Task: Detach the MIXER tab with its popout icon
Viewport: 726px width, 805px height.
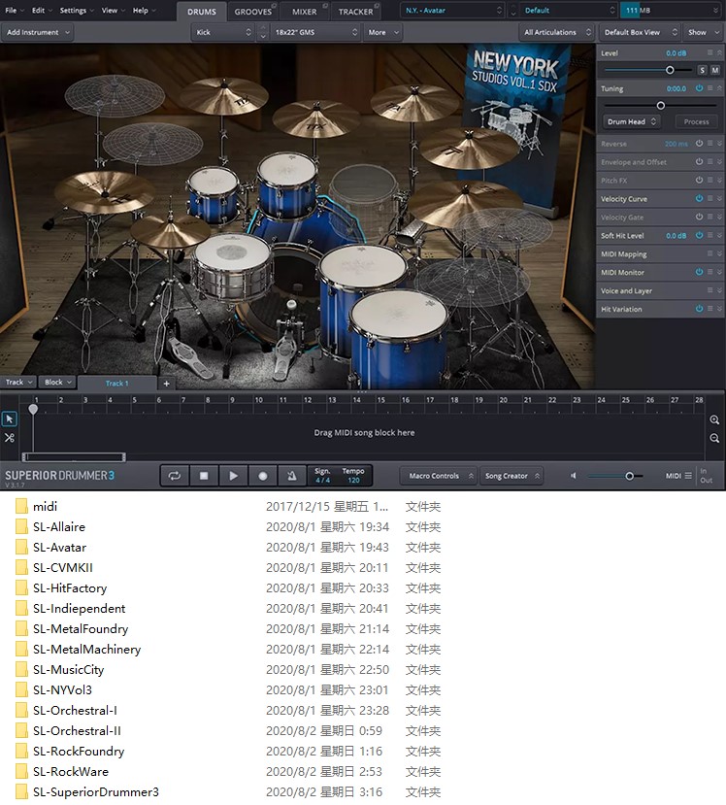Action: click(325, 5)
